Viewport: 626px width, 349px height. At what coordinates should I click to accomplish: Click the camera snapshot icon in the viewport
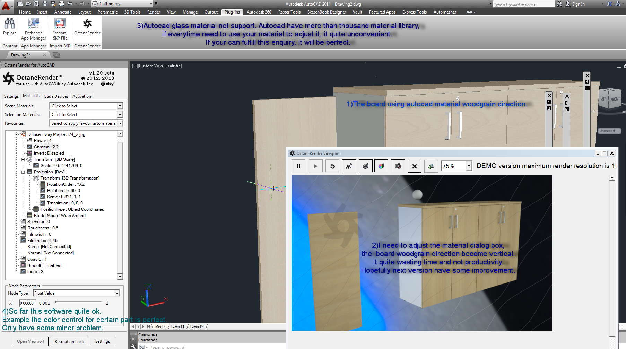[398, 166]
